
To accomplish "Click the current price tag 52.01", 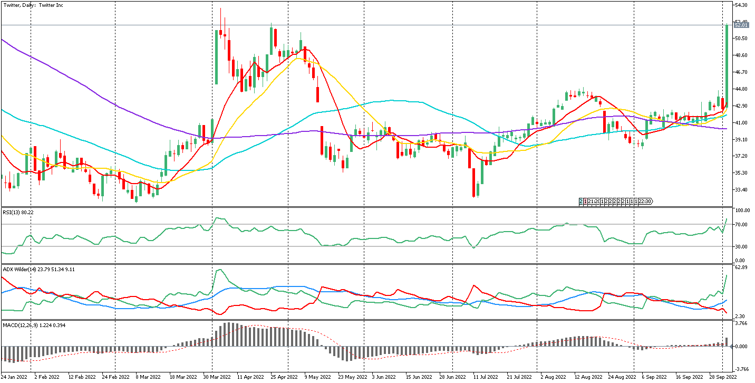I will coord(741,25).
